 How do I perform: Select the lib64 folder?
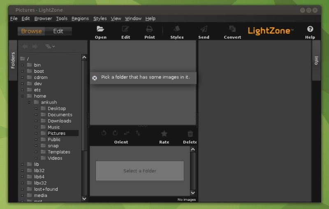39,177
